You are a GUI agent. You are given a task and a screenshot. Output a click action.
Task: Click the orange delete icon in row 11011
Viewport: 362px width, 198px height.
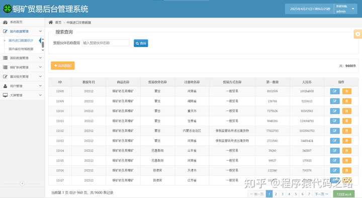pos(347,121)
